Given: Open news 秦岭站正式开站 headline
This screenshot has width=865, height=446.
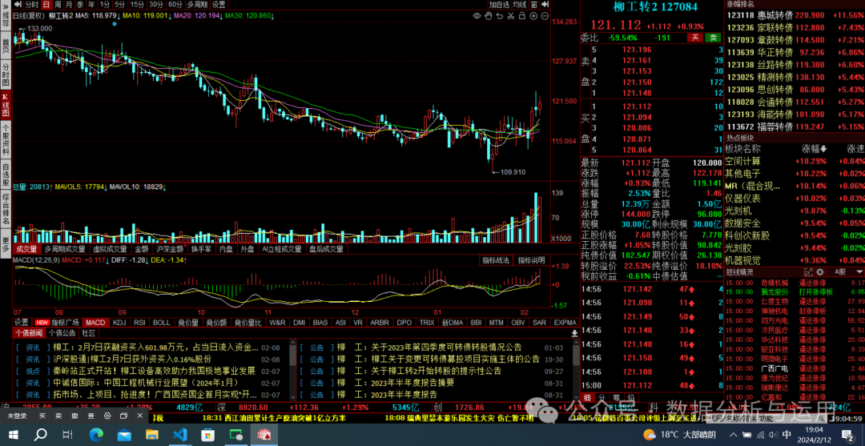Looking at the screenshot, I should (x=155, y=371).
